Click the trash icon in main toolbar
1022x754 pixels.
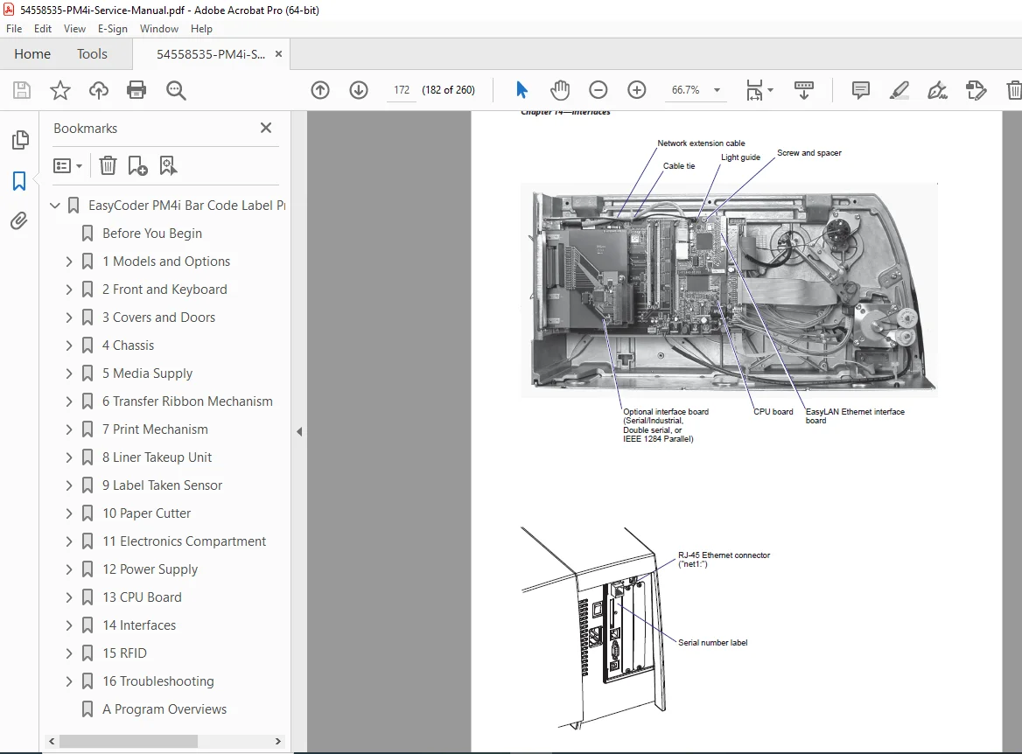pyautogui.click(x=1014, y=90)
